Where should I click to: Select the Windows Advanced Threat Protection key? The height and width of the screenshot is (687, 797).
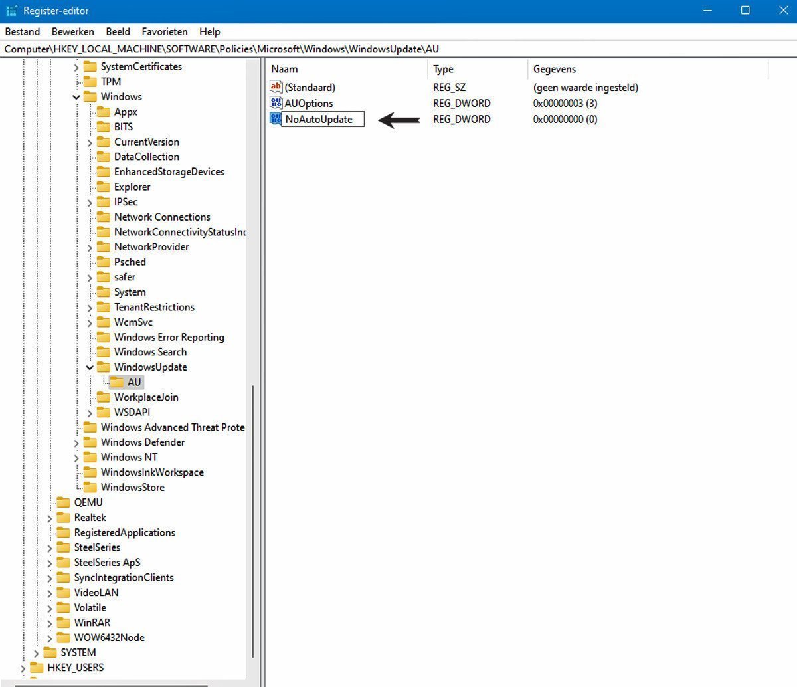(173, 427)
